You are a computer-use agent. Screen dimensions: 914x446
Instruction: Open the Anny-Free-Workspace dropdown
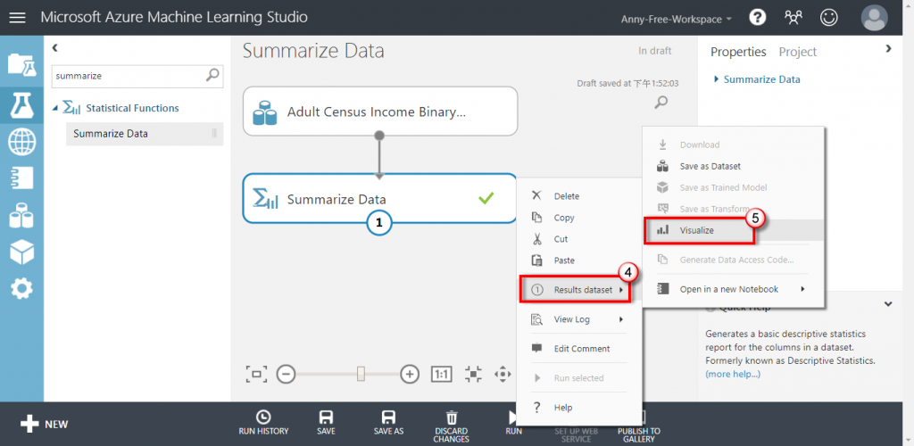click(677, 19)
